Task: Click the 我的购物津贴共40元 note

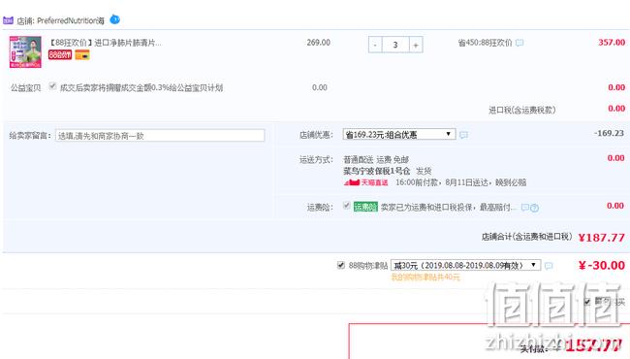Action: pyautogui.click(x=425, y=277)
